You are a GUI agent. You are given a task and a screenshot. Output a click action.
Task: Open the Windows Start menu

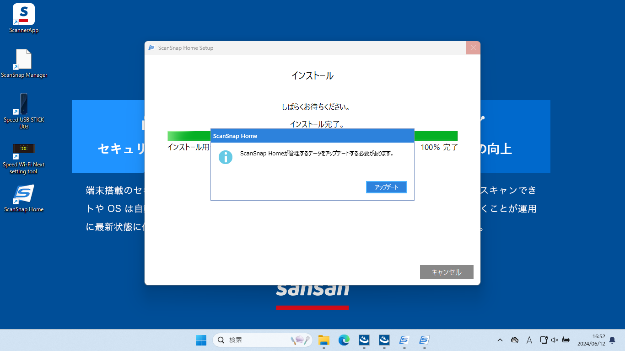point(201,340)
